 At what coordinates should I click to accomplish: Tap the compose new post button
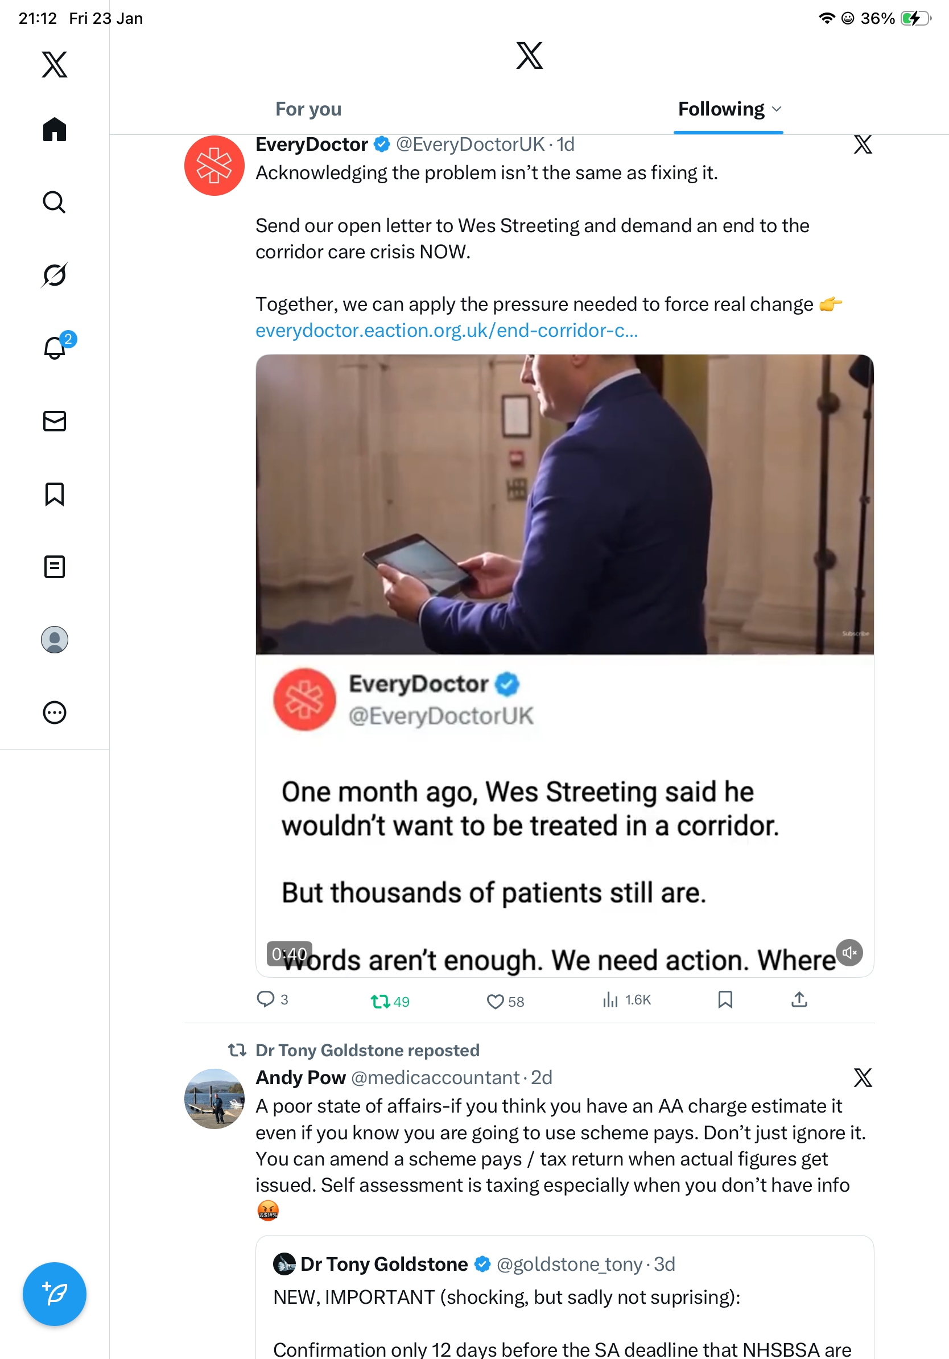click(55, 1294)
